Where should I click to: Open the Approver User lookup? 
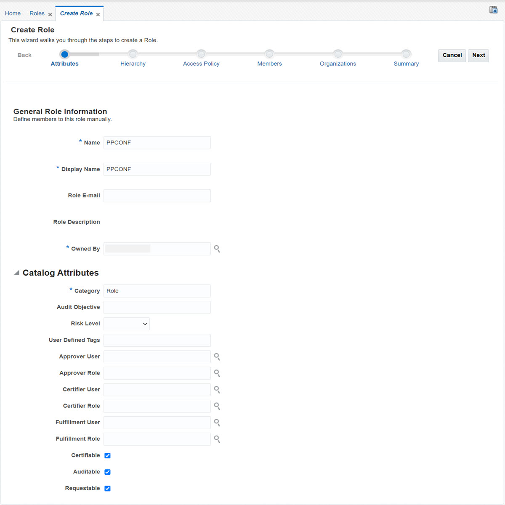click(217, 356)
